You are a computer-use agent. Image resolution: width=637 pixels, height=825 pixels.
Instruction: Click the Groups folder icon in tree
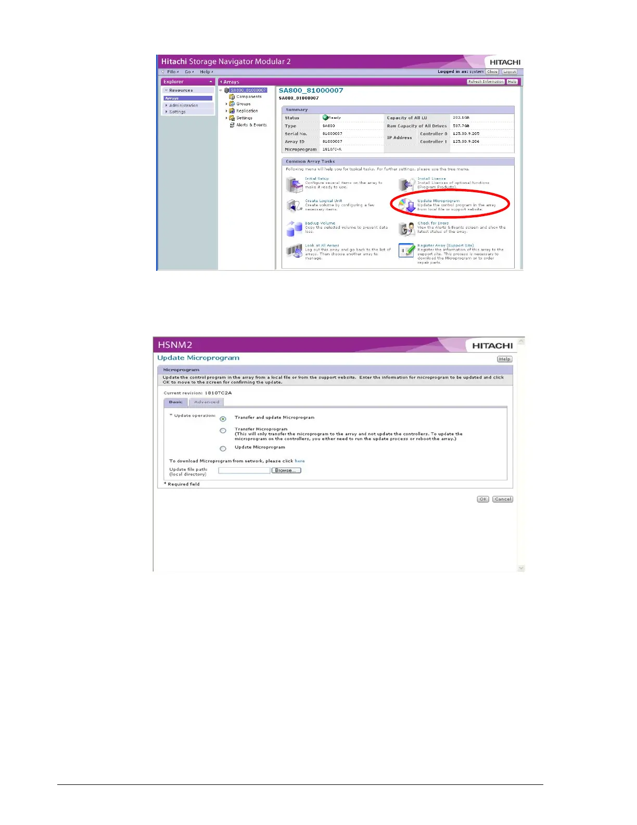pos(232,104)
